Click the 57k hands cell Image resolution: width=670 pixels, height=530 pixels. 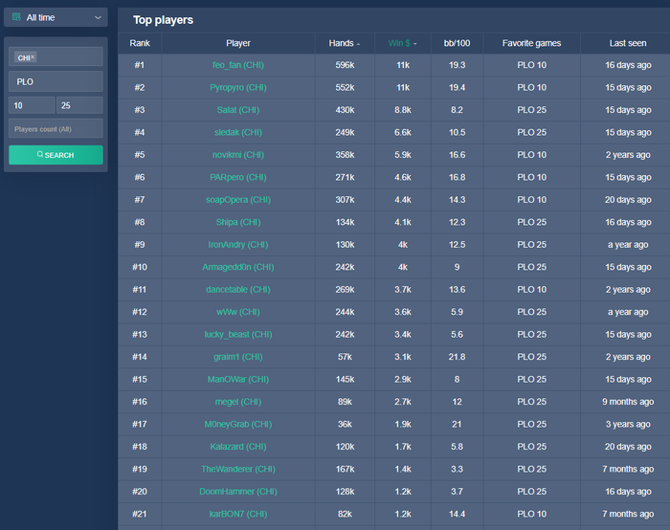345,357
